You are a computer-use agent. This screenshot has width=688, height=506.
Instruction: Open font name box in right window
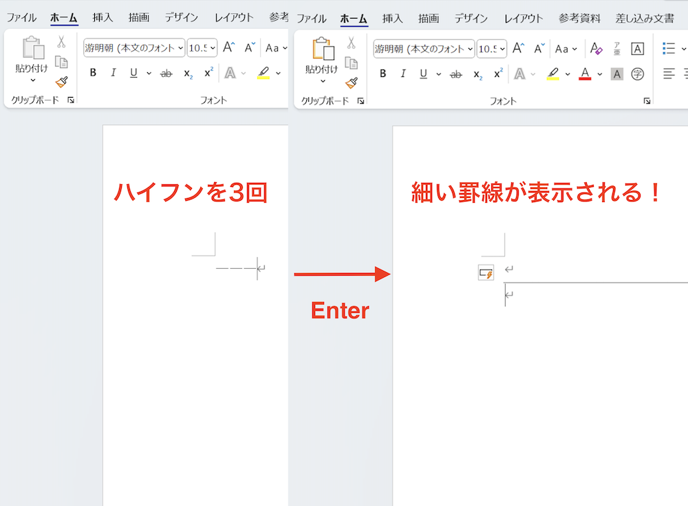point(424,49)
